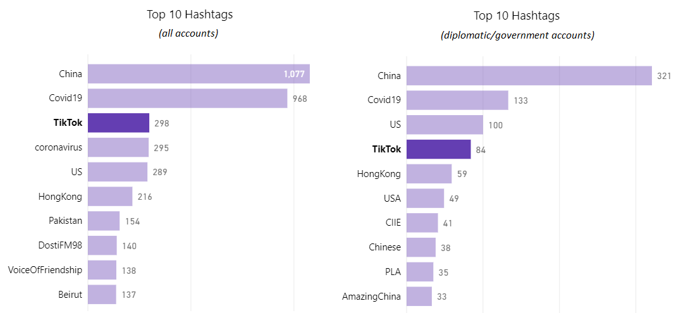
Task: Select the Covid19 bar showing 968
Action: click(187, 99)
